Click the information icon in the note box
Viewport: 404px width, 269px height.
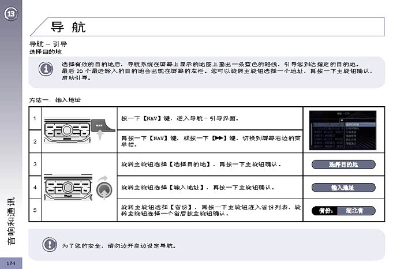46,69
